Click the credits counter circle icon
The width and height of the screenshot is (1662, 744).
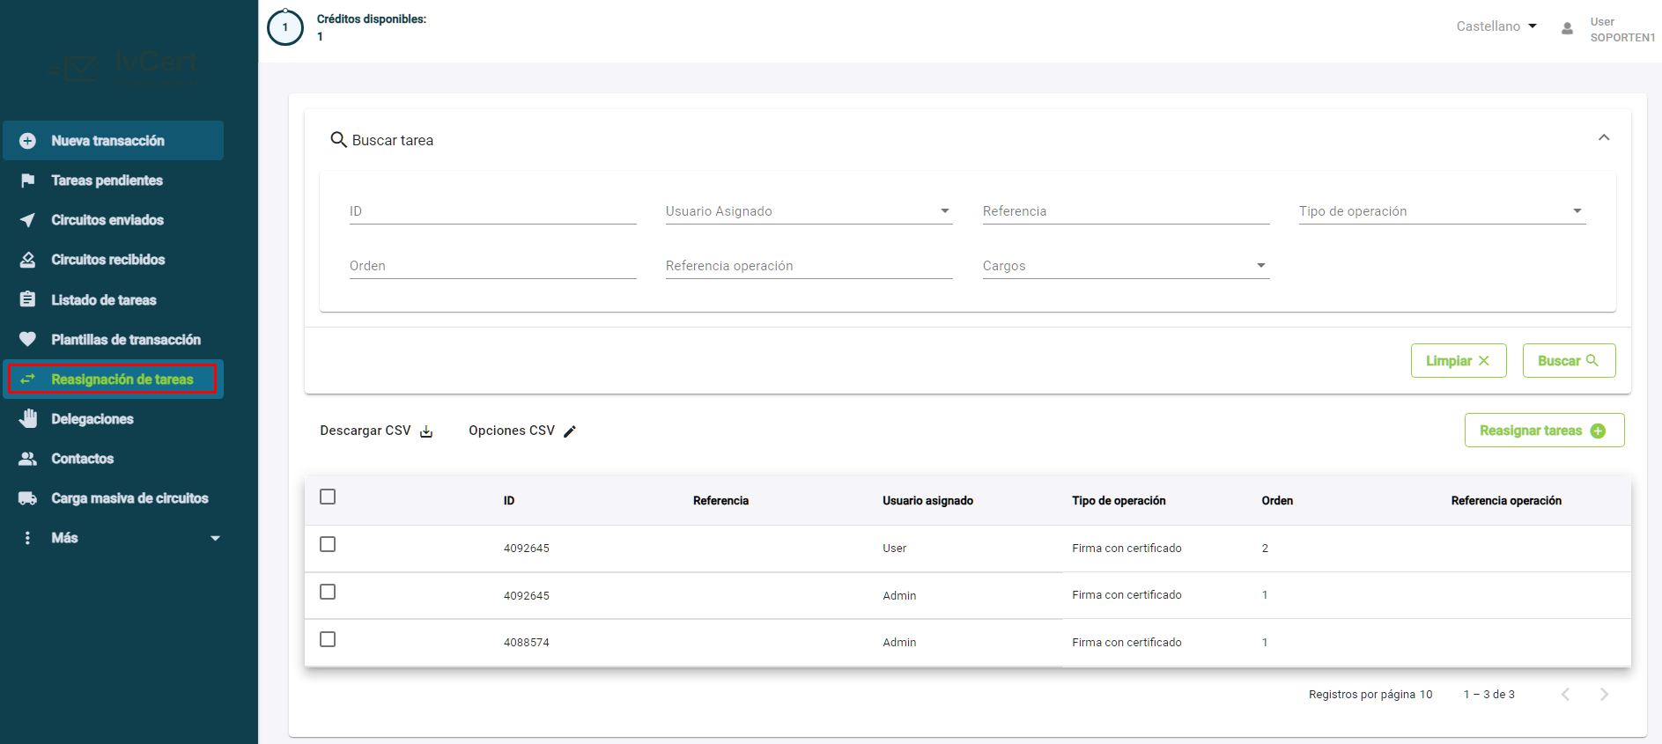[284, 27]
